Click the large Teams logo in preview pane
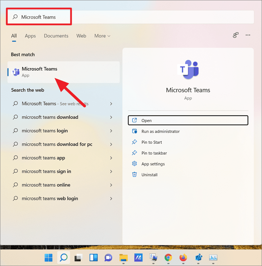 click(x=188, y=69)
